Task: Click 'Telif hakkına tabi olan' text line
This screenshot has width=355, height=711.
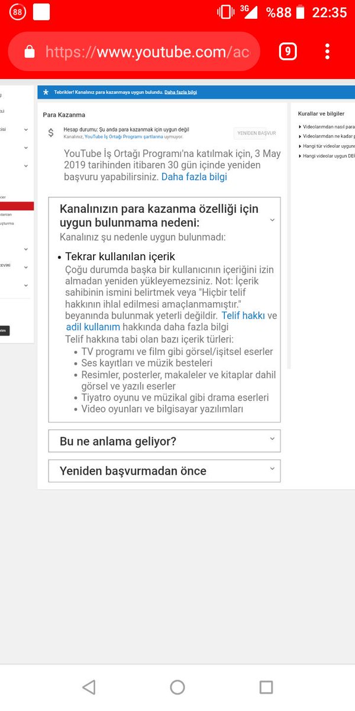Action: 149,339
